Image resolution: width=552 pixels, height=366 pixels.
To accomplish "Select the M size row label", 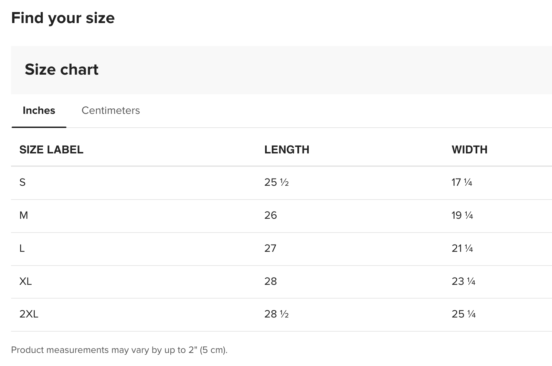I will 24,215.
